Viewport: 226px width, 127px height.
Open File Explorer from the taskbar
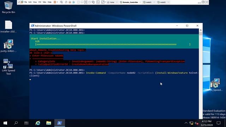[49, 123]
